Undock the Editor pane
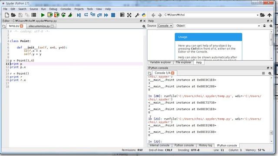Screen dimensions: 278x156 tap(141, 21)
